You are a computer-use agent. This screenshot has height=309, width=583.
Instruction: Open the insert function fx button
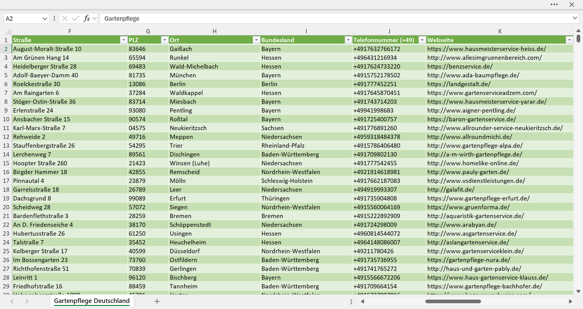coord(86,18)
